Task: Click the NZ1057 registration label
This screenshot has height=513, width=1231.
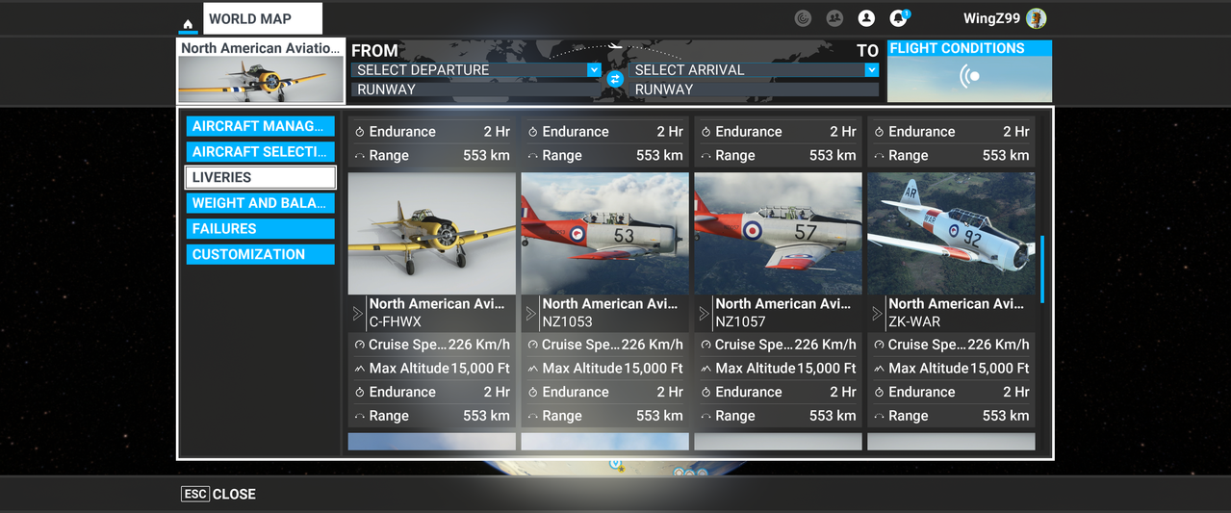Action: click(x=741, y=322)
